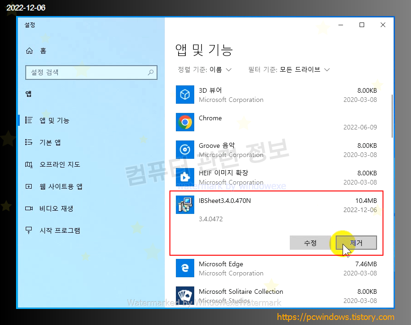Click the 앱 및 기능 page heading
The width and height of the screenshot is (411, 325).
(204, 50)
